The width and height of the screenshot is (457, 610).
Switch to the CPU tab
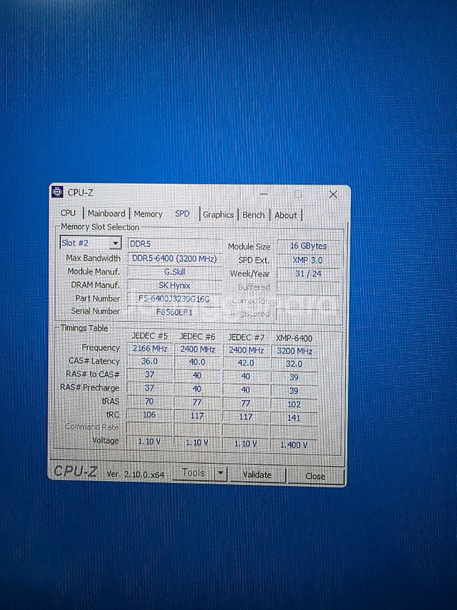coord(68,213)
